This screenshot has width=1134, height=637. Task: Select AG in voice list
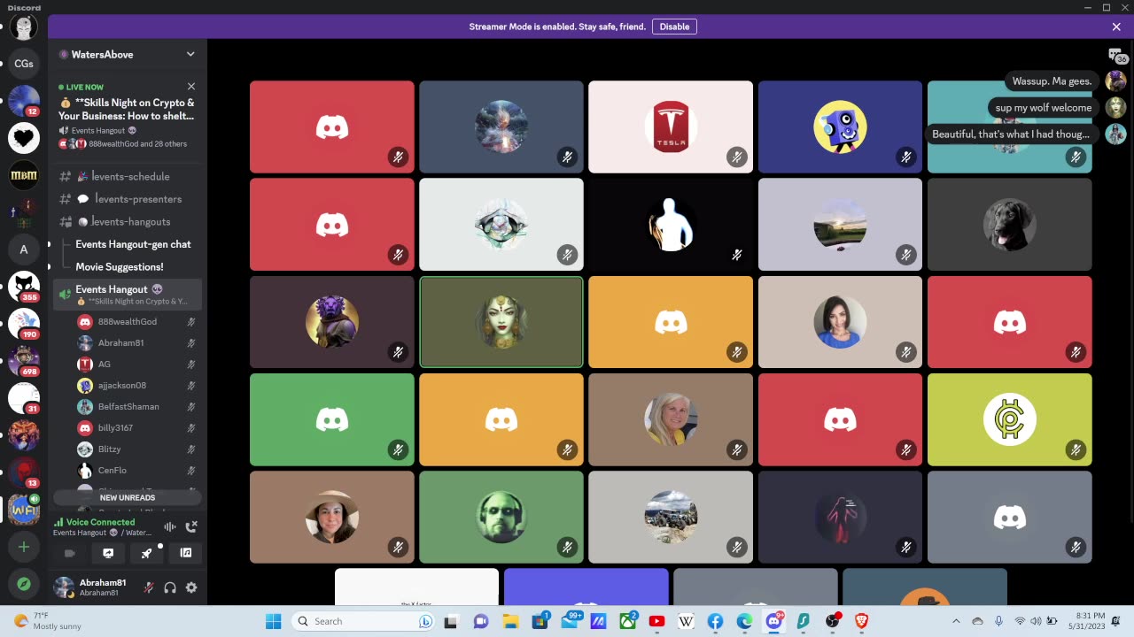tap(136, 364)
